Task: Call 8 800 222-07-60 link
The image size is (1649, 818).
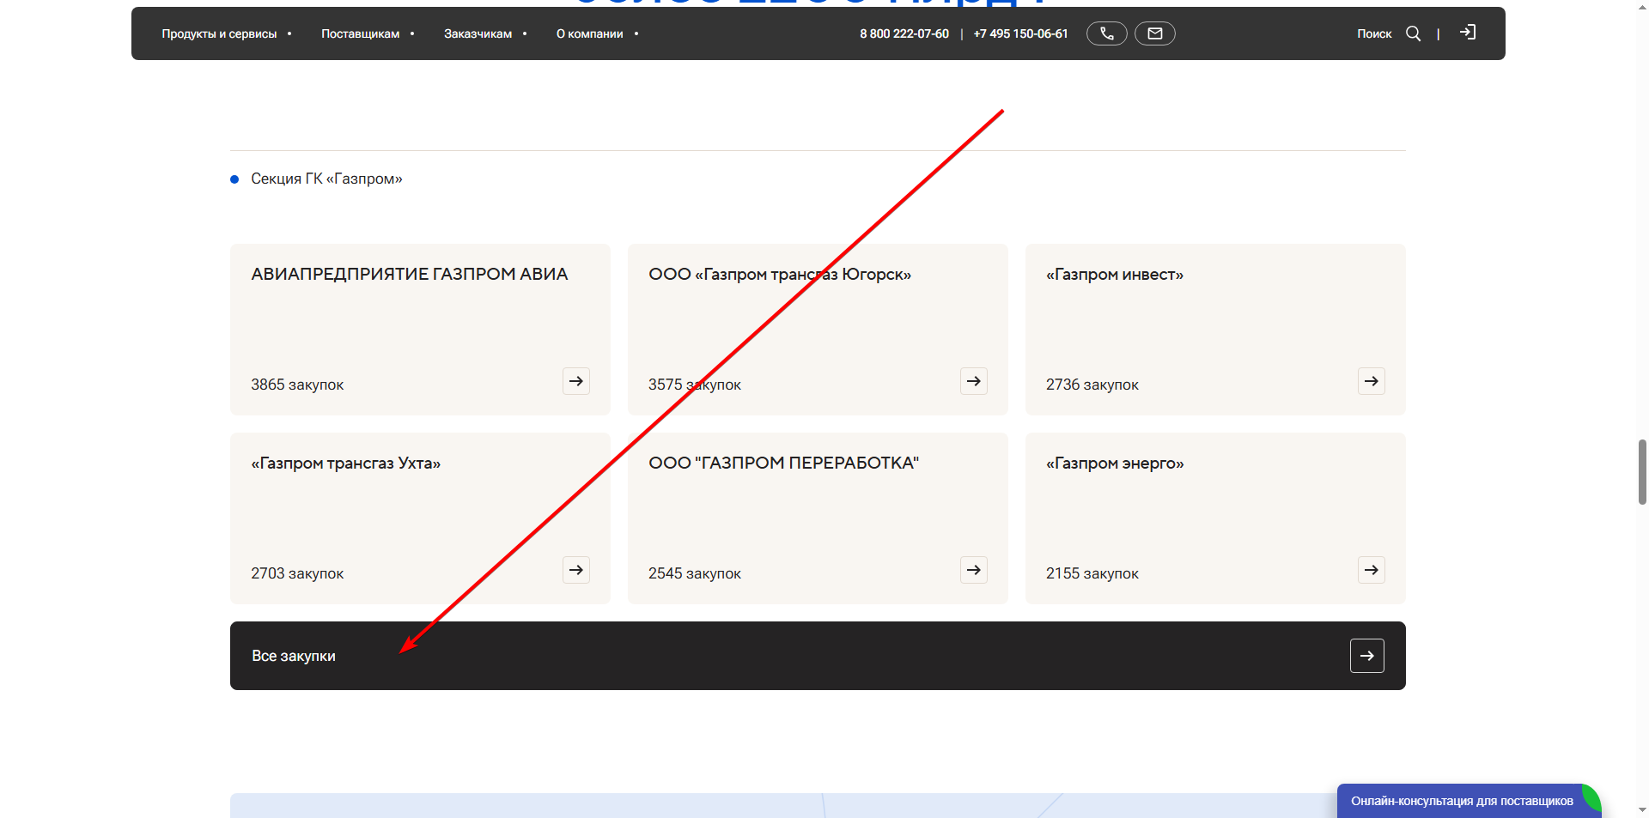Action: (x=904, y=33)
